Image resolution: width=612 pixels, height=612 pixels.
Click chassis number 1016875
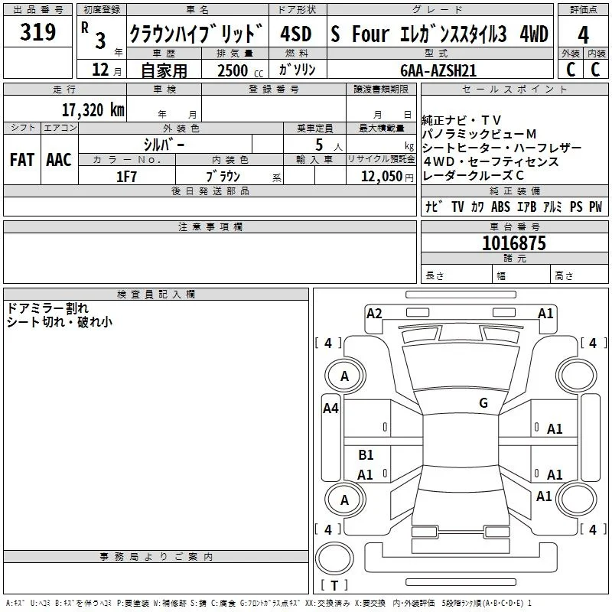pos(514,243)
